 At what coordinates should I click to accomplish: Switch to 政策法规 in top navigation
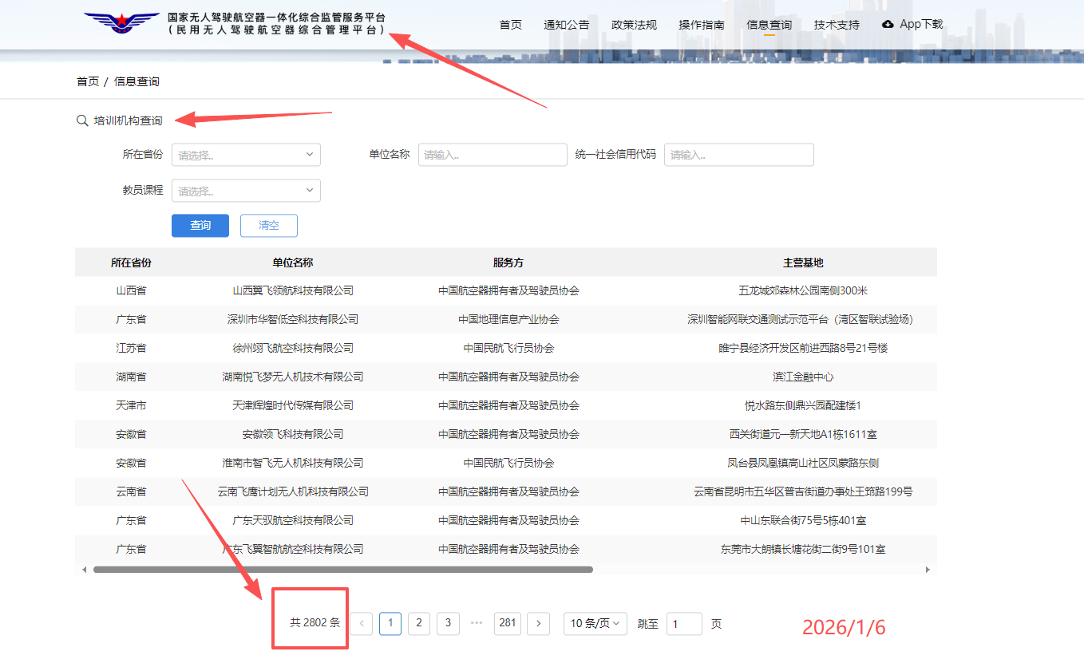634,25
